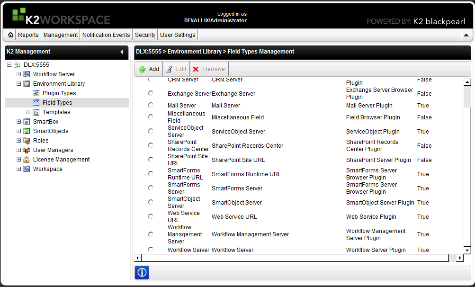
Task: Click the Workflow Server node icon
Action: point(27,74)
